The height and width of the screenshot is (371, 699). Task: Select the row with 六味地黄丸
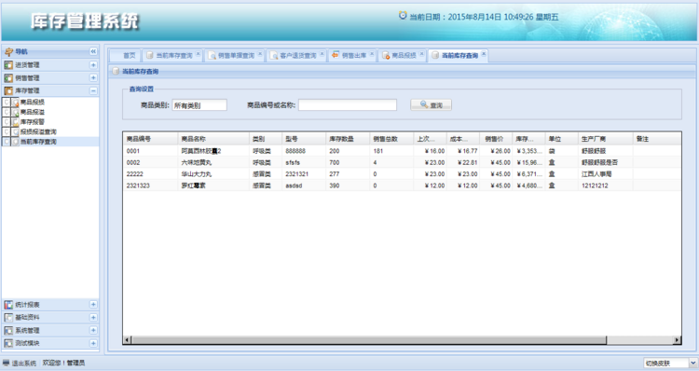402,163
